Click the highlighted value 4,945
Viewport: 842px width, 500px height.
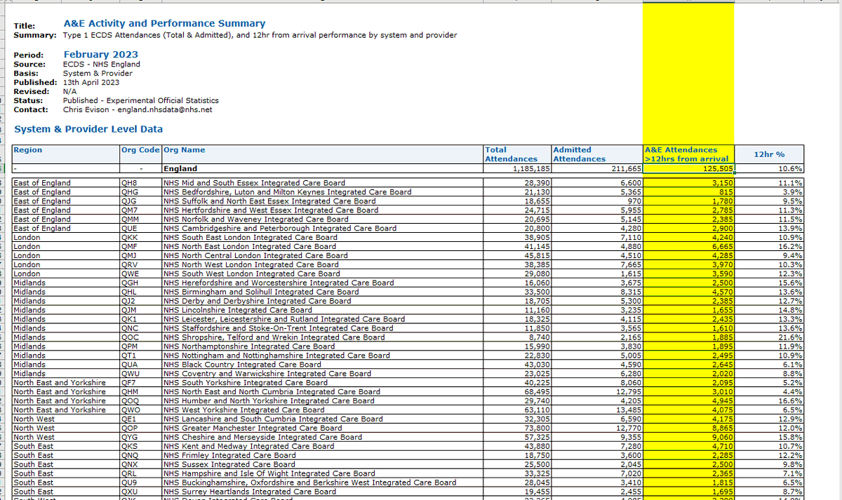688,401
